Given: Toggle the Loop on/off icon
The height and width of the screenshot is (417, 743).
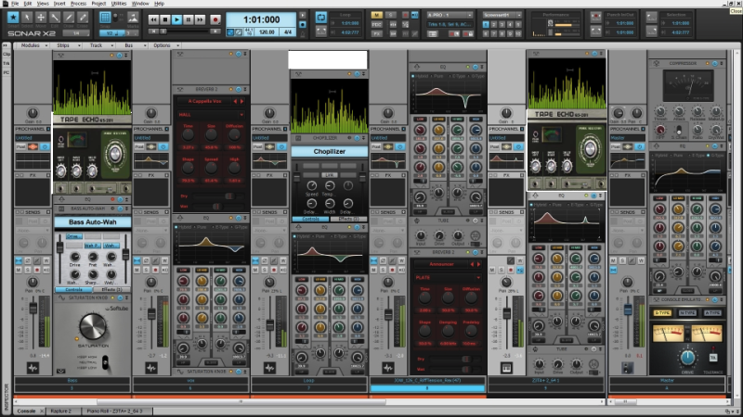Looking at the screenshot, I should [321, 18].
